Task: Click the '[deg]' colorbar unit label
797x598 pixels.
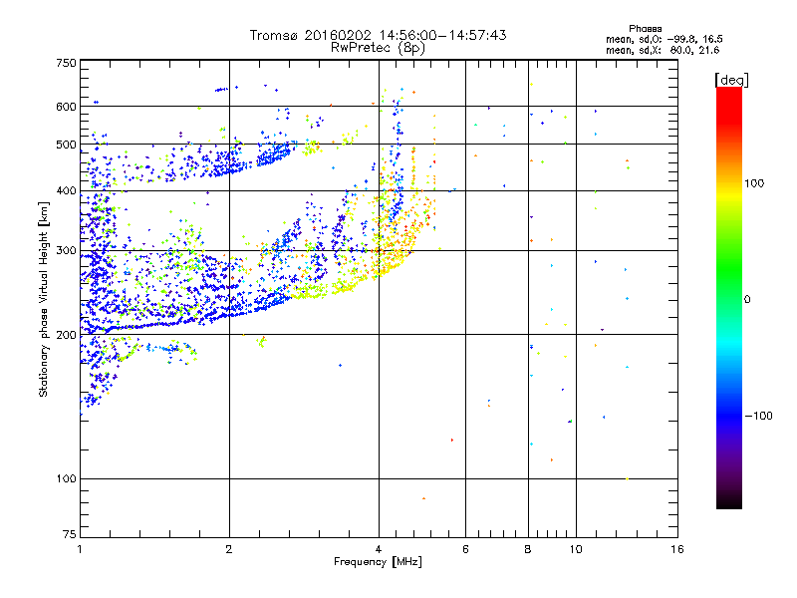Action: 731,80
